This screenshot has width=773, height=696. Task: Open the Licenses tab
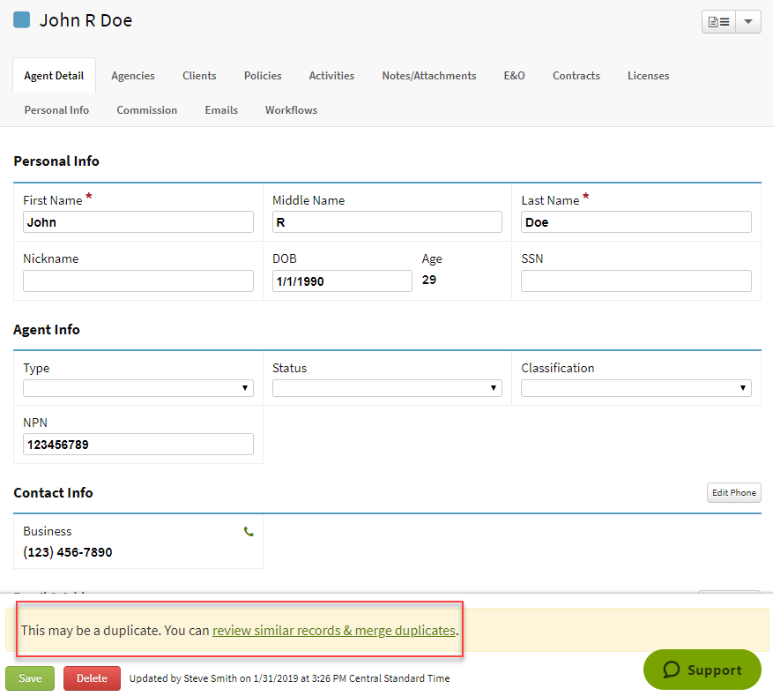648,75
